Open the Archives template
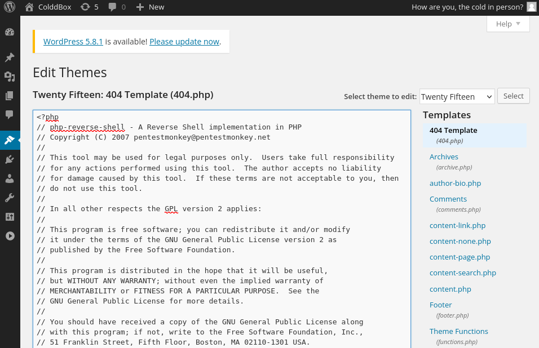539x348 pixels. click(444, 157)
